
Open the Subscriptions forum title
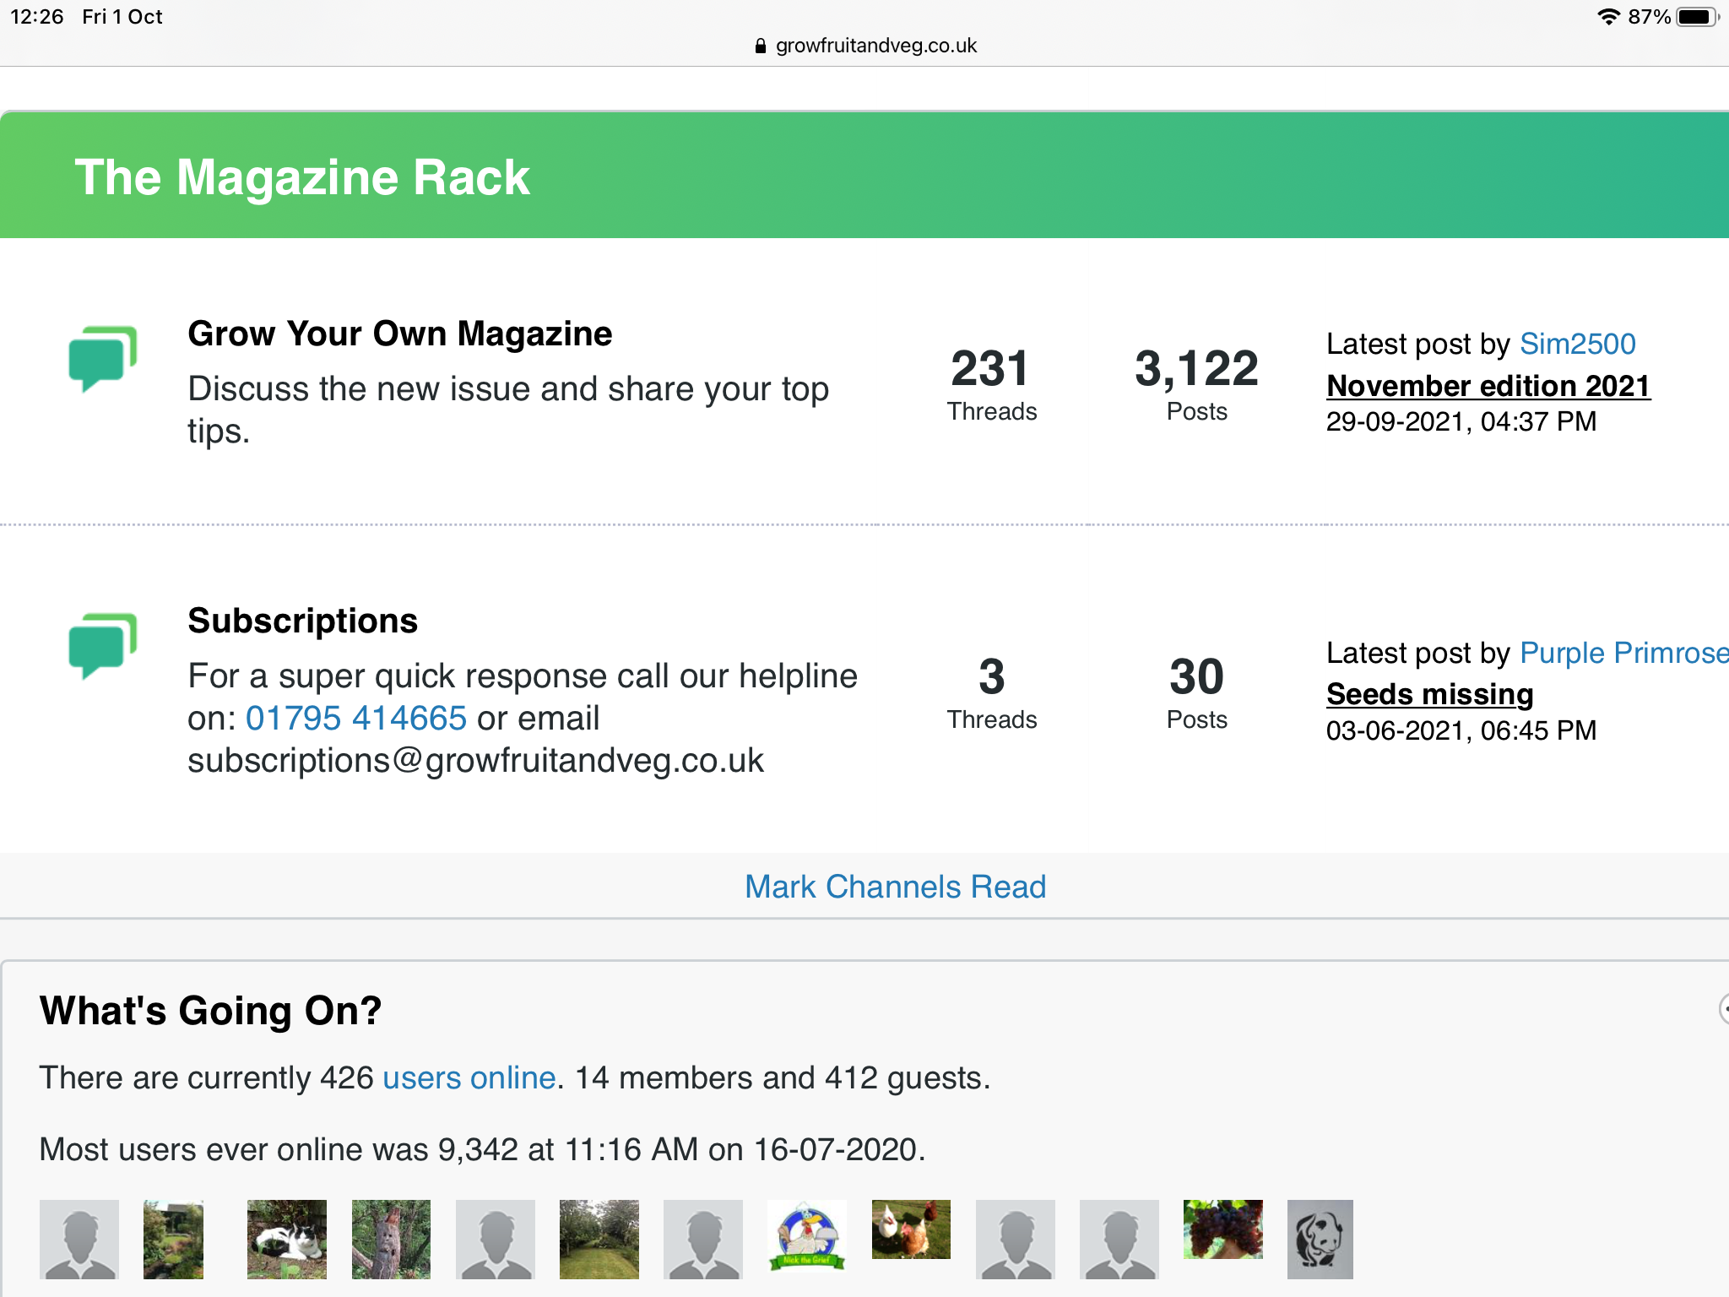[303, 621]
